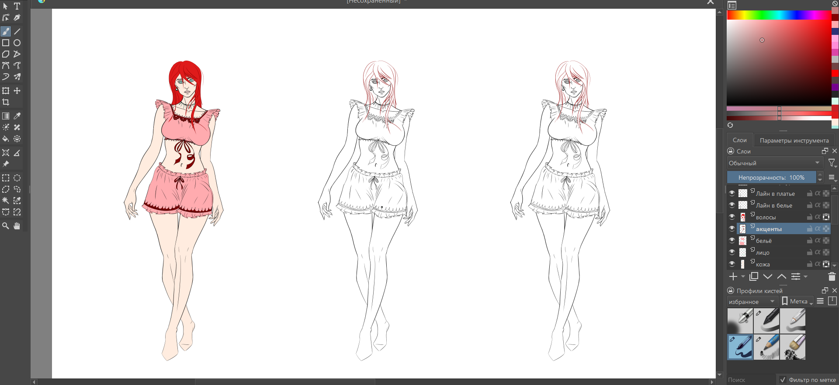Image resolution: width=839 pixels, height=385 pixels.
Task: Add a new layer with plus icon
Action: (733, 276)
